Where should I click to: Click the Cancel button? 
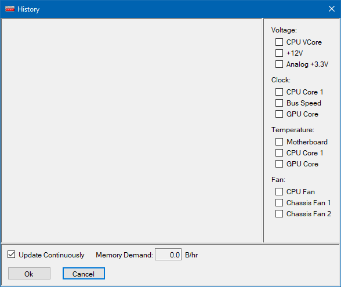84,274
